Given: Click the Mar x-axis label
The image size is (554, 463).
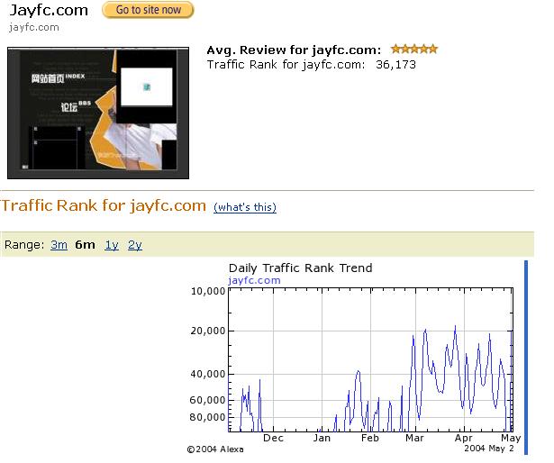Looking at the screenshot, I should [414, 438].
